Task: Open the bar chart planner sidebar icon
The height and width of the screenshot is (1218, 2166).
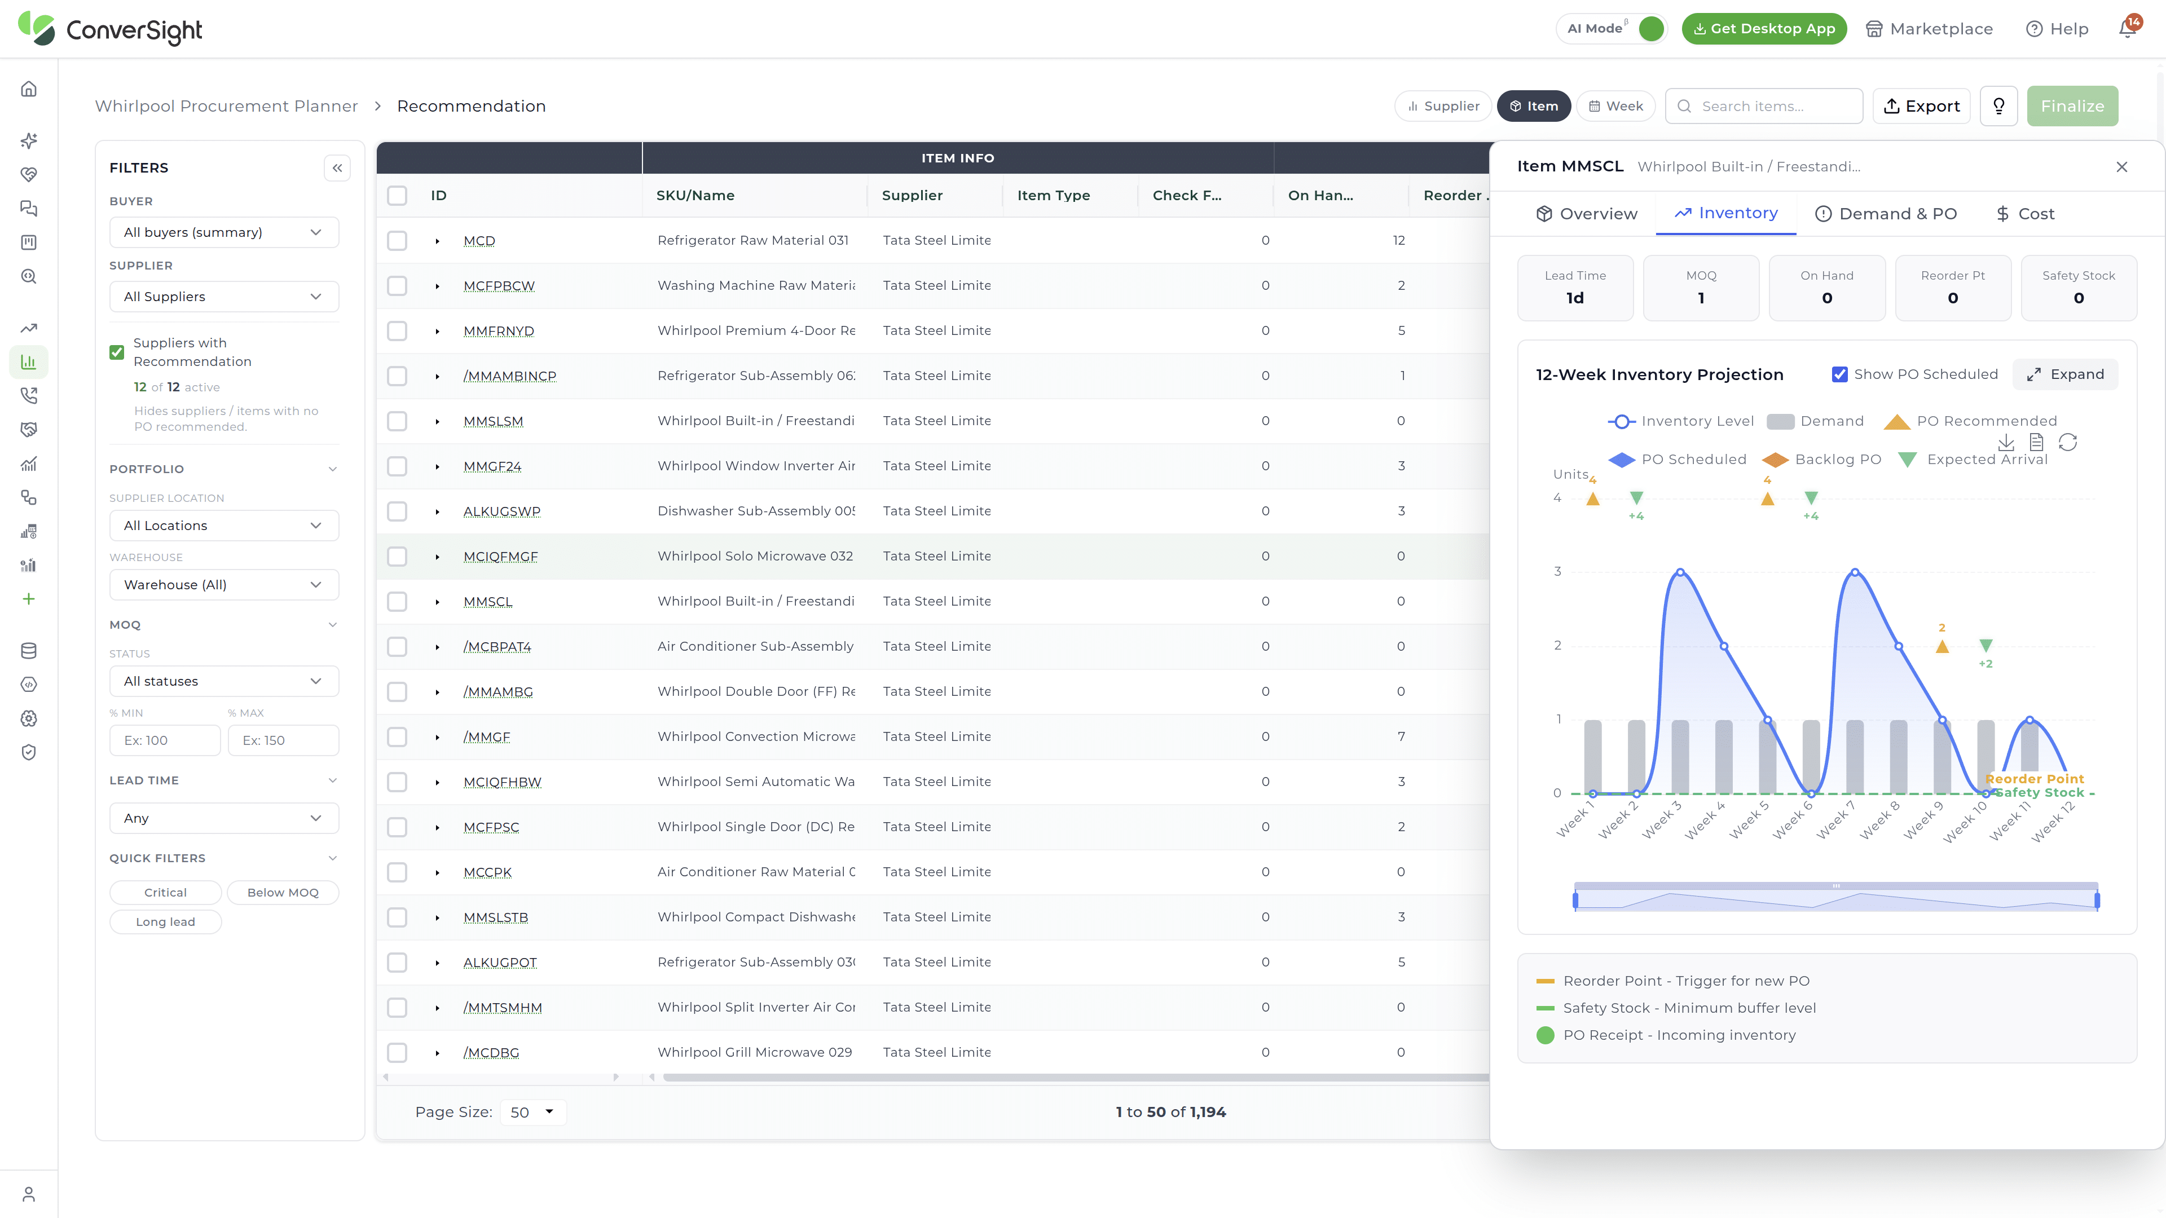Action: [x=29, y=361]
